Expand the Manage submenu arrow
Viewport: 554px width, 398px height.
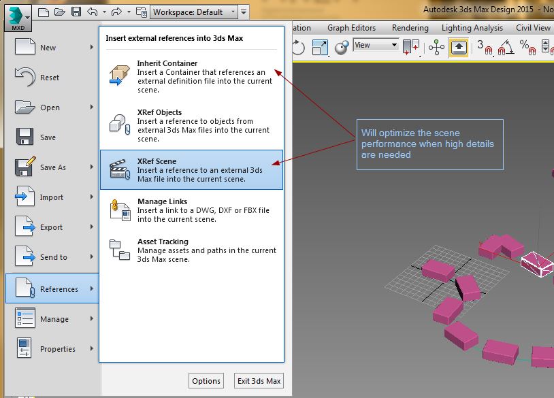tap(91, 318)
